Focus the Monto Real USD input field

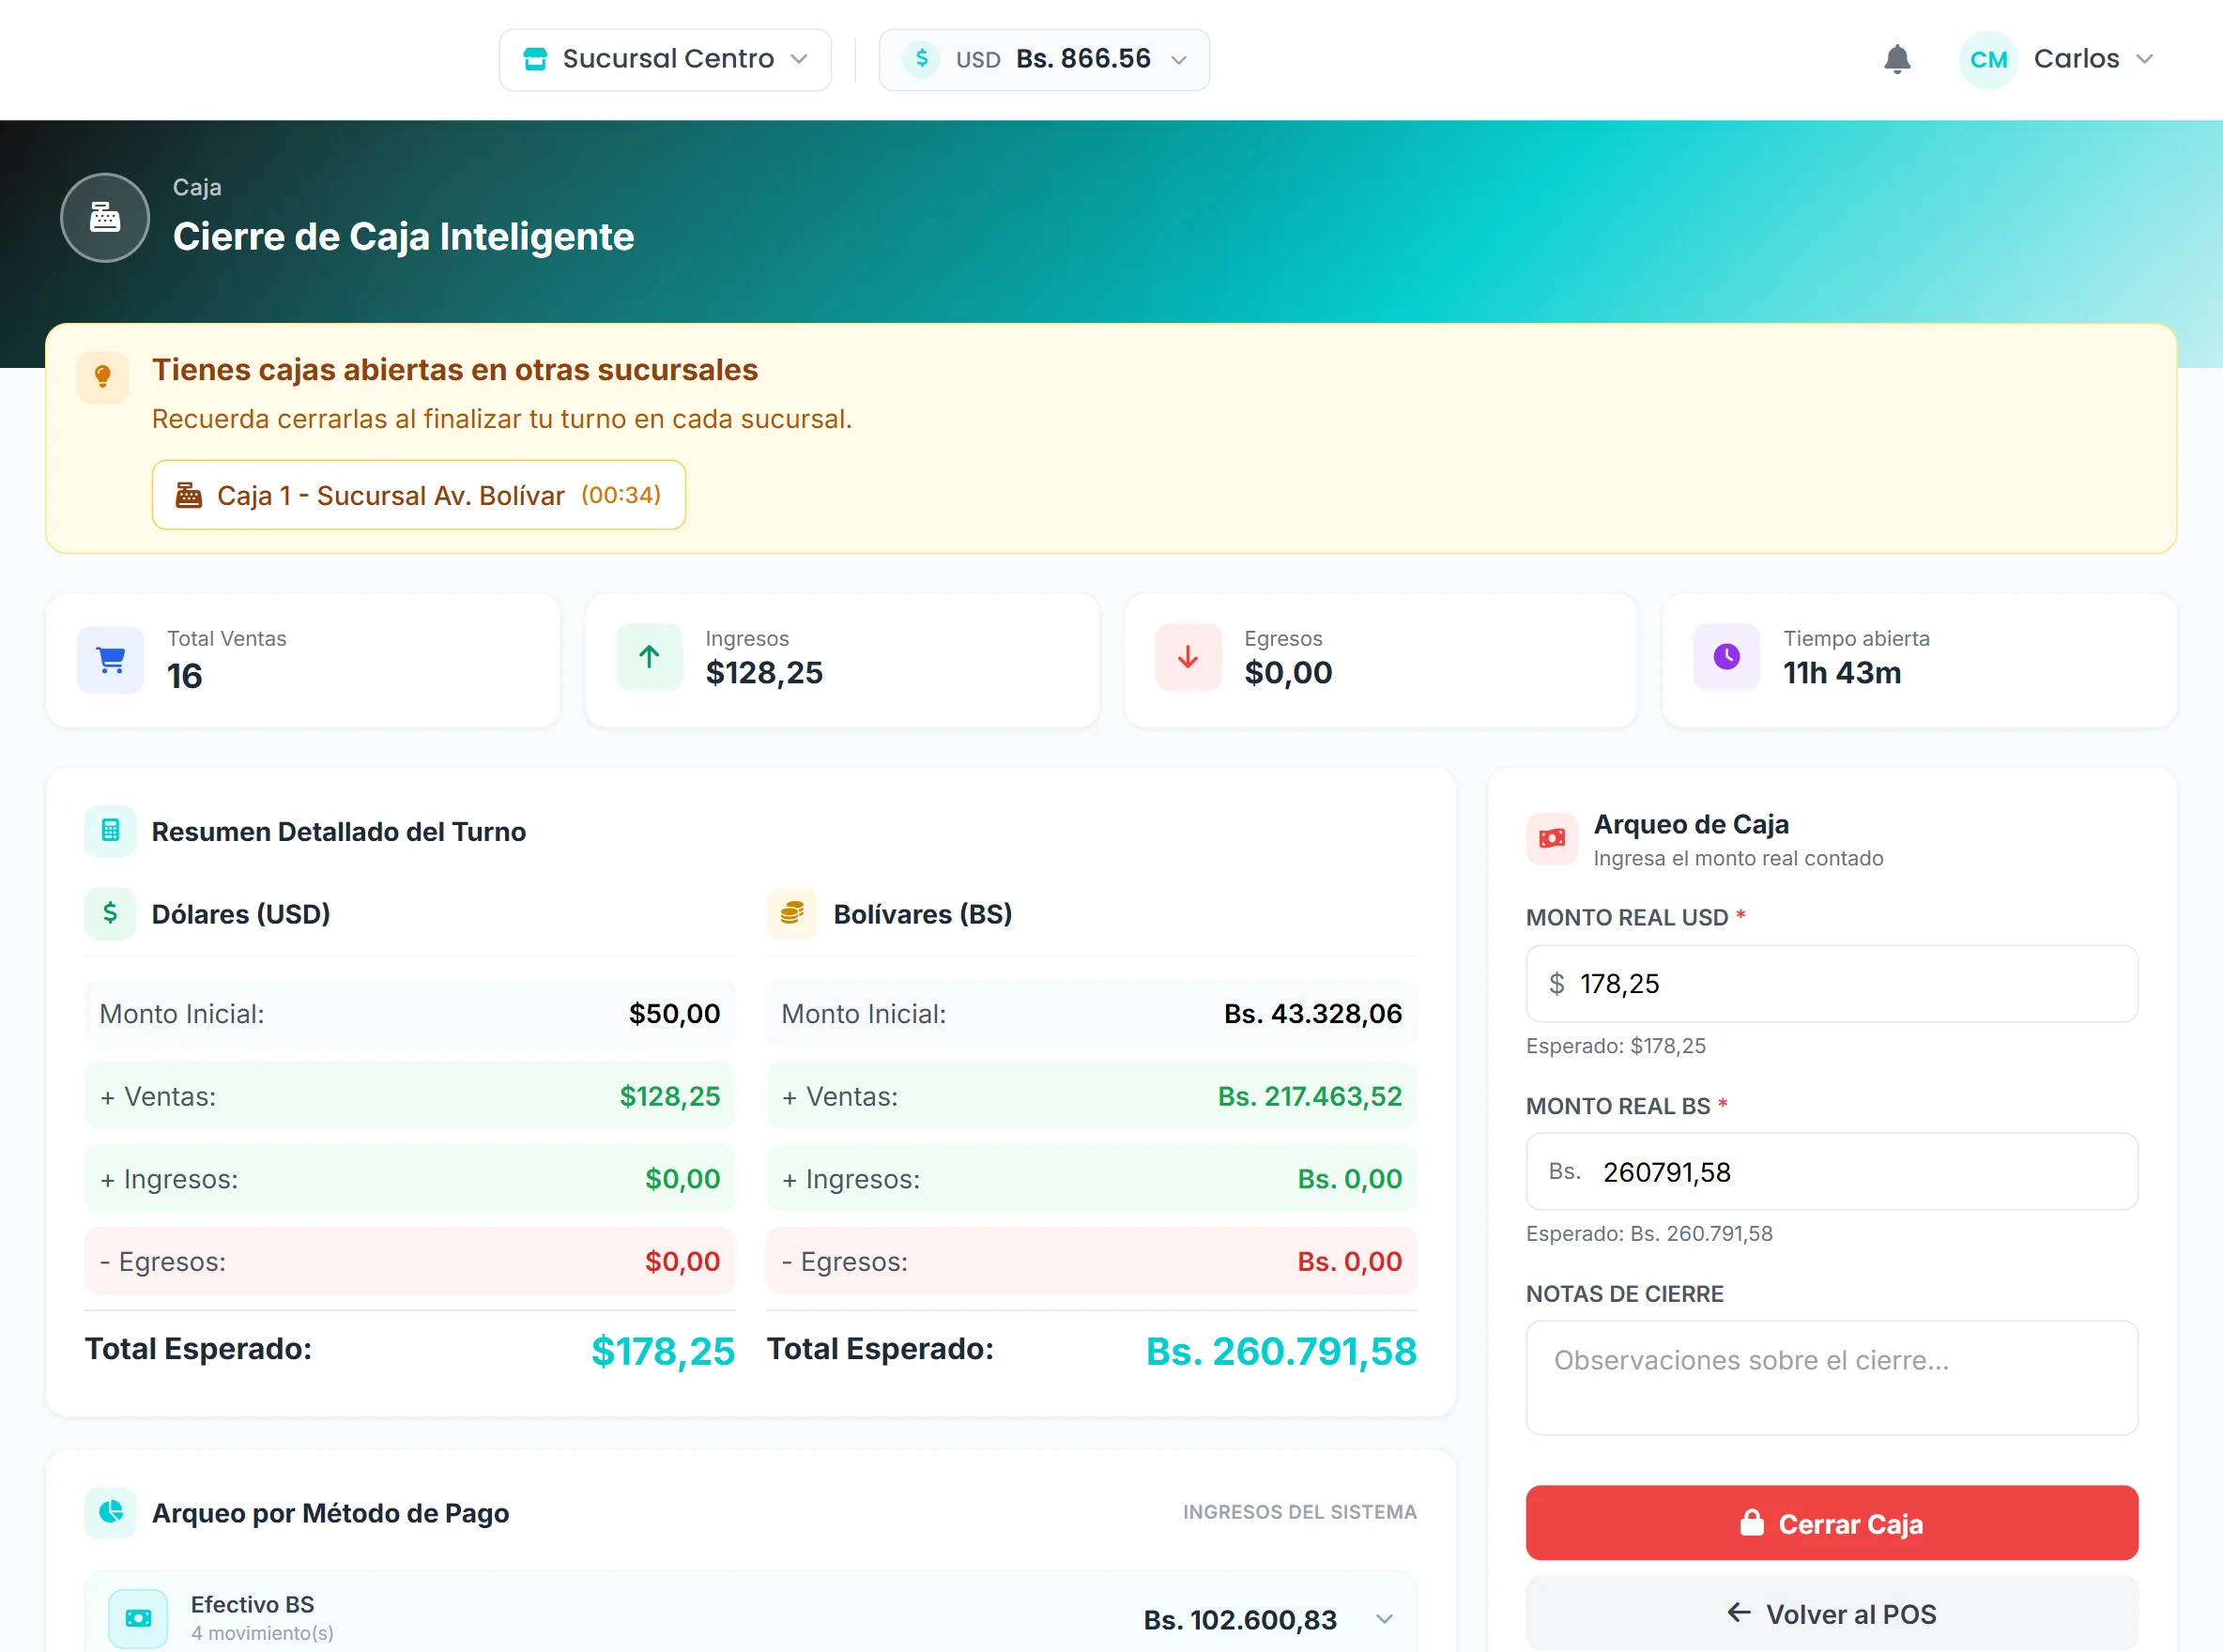(x=1831, y=983)
